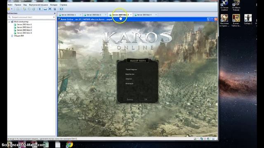Click the Unity mode toolbar icon

click(55, 9)
